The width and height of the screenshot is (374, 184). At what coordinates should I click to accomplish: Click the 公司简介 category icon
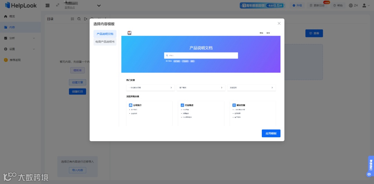pyautogui.click(x=131, y=105)
